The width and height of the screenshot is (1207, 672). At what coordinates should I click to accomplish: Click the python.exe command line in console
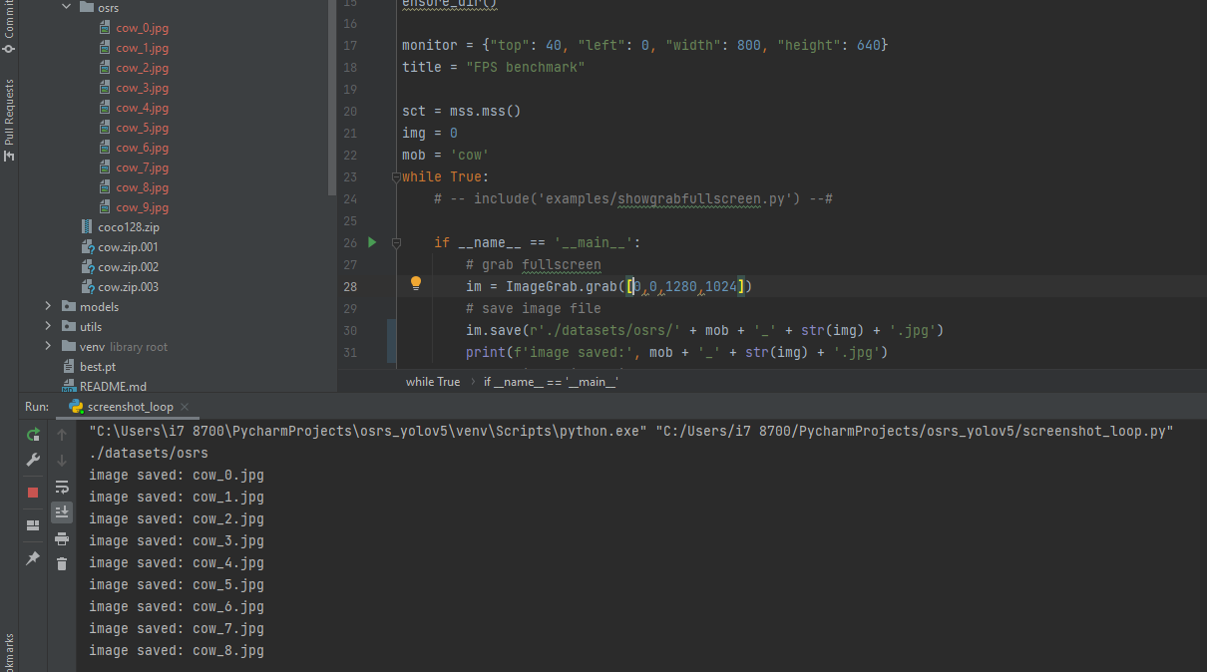631,432
